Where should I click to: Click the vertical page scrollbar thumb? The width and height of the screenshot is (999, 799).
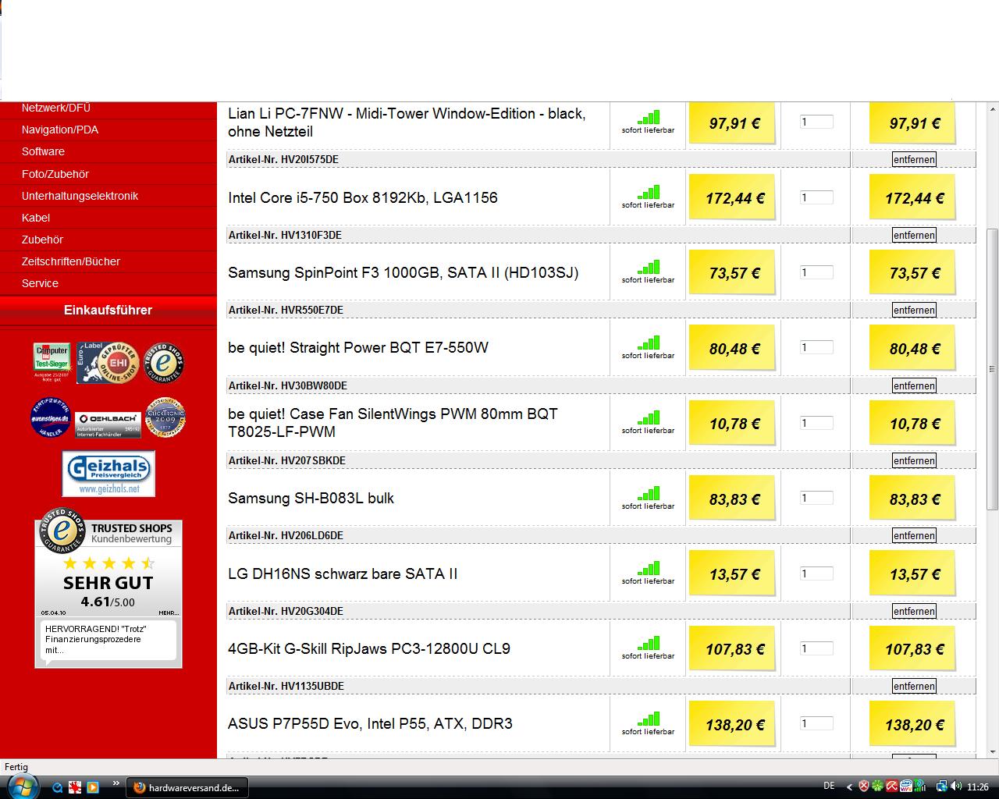pyautogui.click(x=992, y=367)
